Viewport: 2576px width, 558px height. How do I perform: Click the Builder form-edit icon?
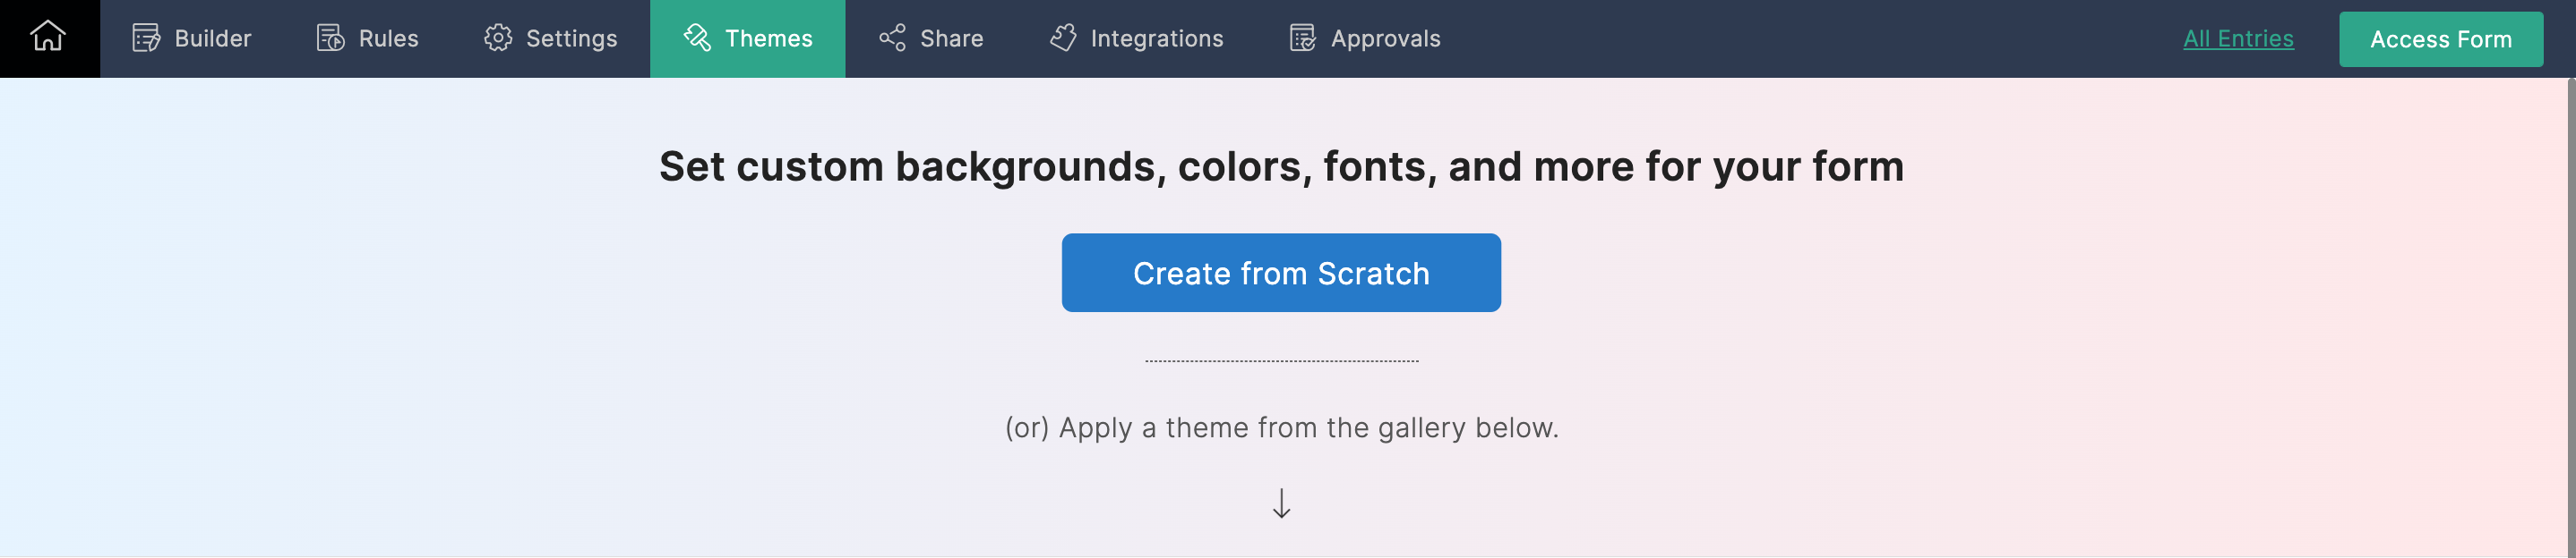(x=146, y=38)
